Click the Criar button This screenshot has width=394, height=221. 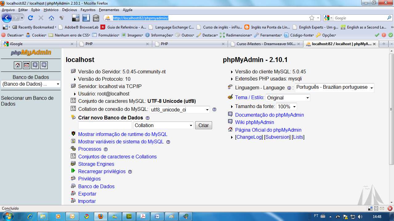[203, 125]
